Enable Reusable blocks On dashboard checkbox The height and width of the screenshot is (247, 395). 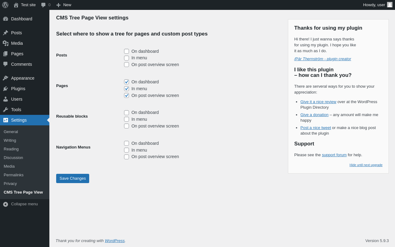(127, 113)
